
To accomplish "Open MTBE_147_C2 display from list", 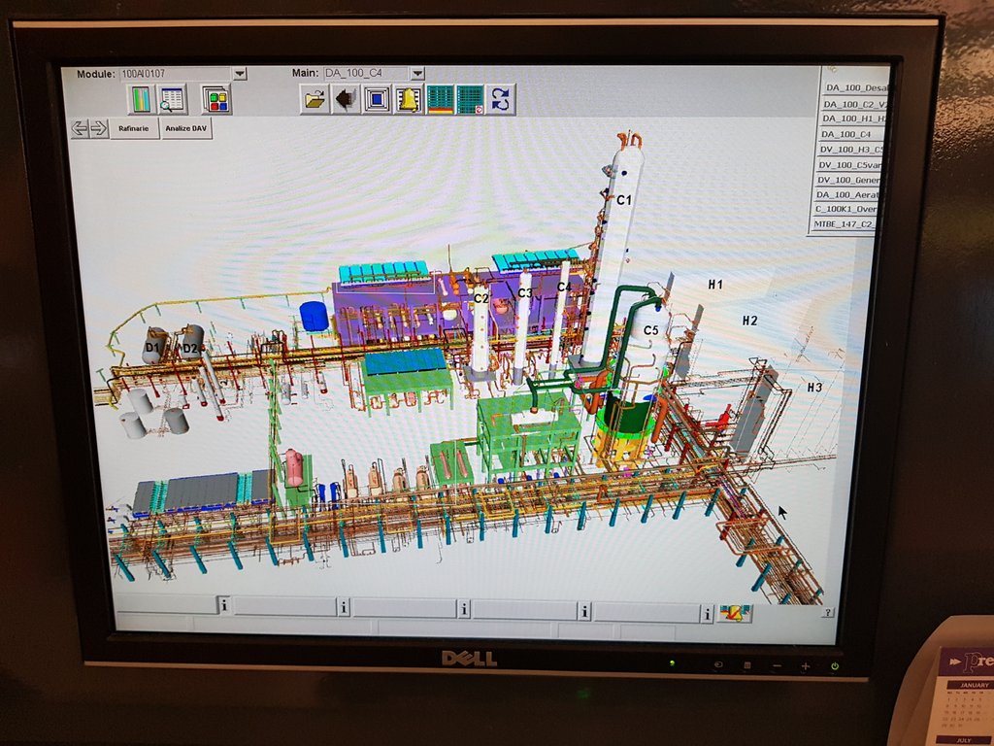I will [x=844, y=224].
